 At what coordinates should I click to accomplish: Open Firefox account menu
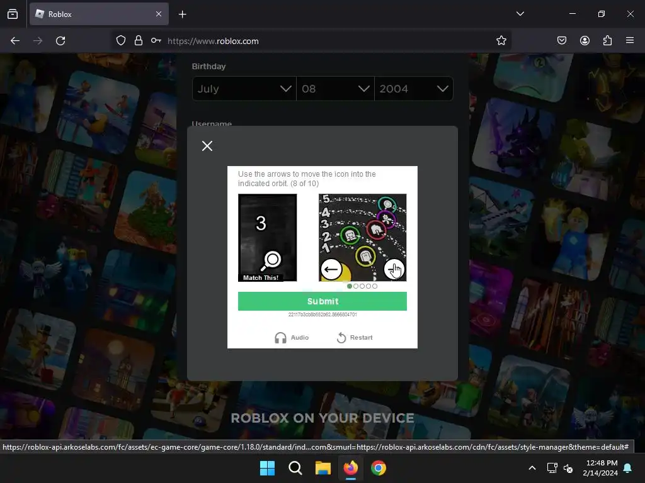(x=585, y=40)
